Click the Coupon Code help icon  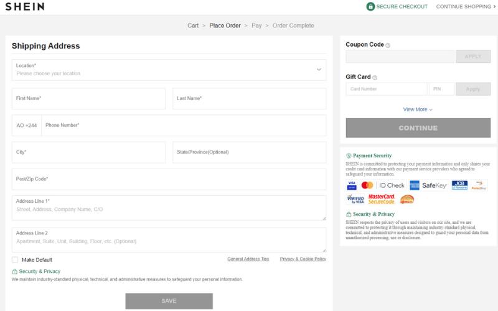click(388, 45)
